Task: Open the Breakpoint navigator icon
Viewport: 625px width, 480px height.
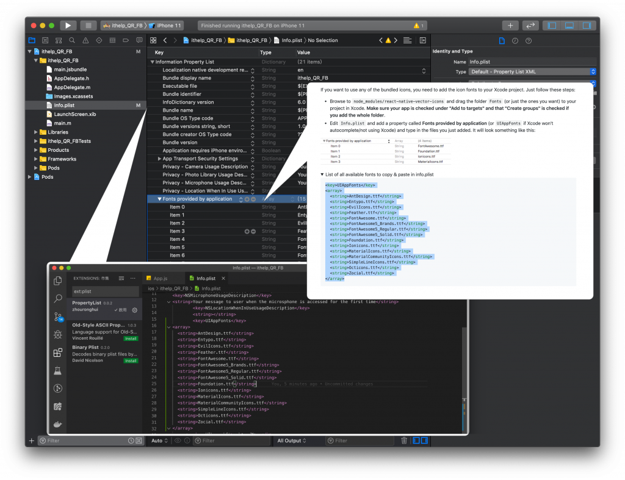Action: tap(126, 40)
